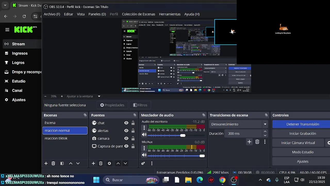Image resolution: width=330 pixels, height=186 pixels.
Task: Zoom out the preview with minus
Action: coord(45,96)
